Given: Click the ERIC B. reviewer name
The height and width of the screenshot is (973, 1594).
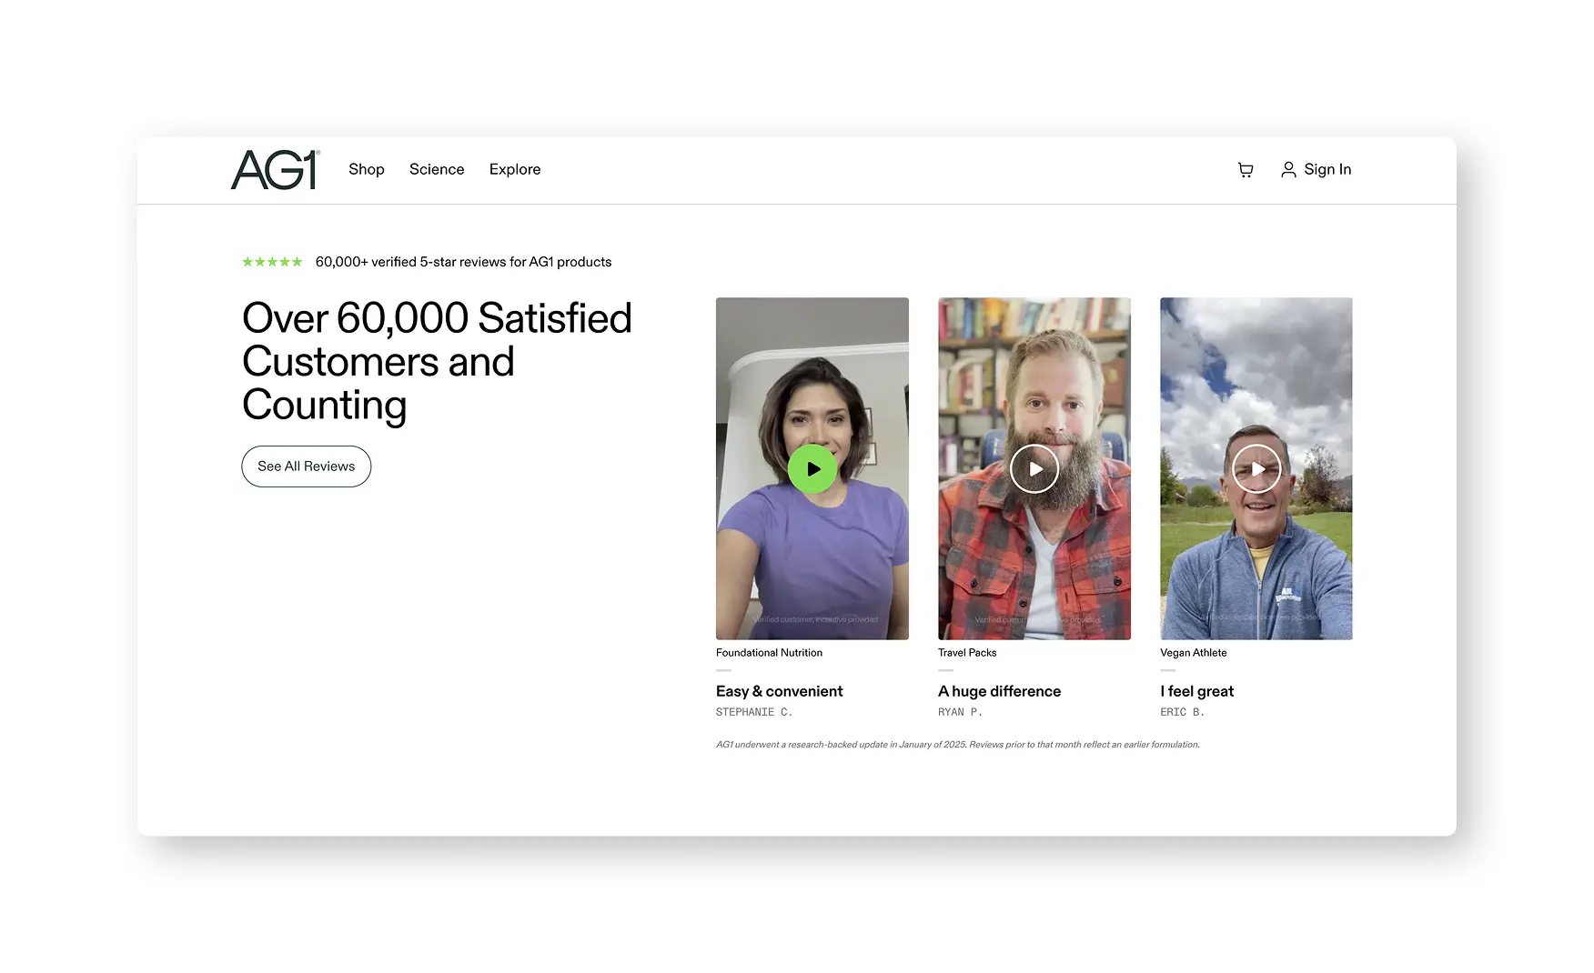Looking at the screenshot, I should (1183, 713).
